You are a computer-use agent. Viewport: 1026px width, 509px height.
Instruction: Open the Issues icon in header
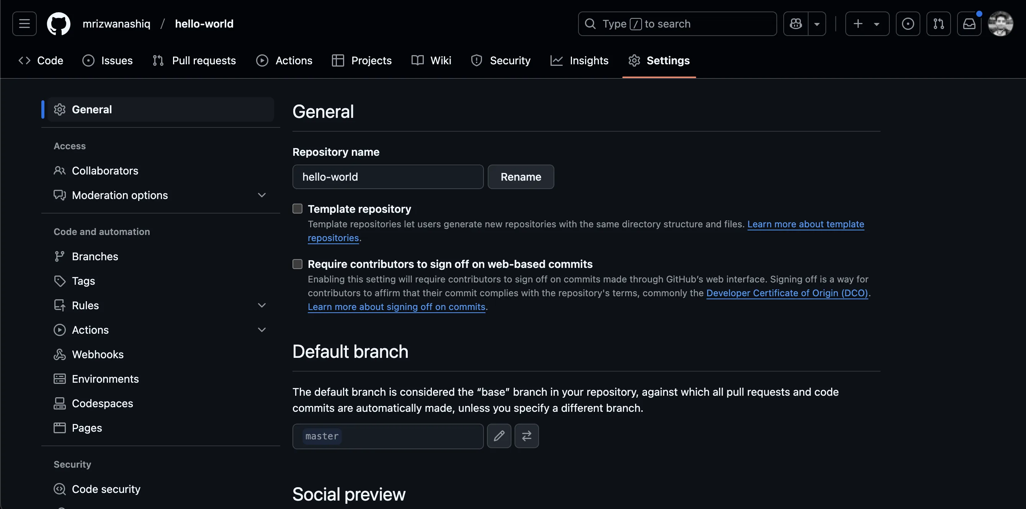[908, 24]
